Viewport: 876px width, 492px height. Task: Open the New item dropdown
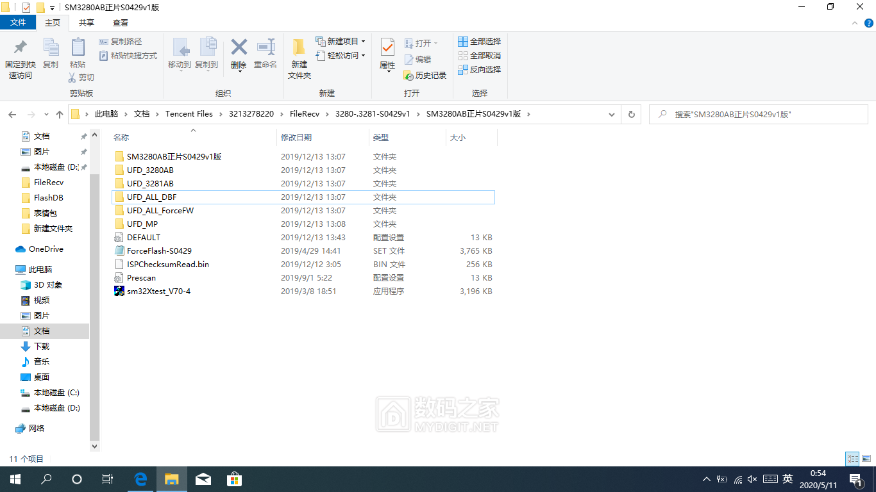point(341,41)
